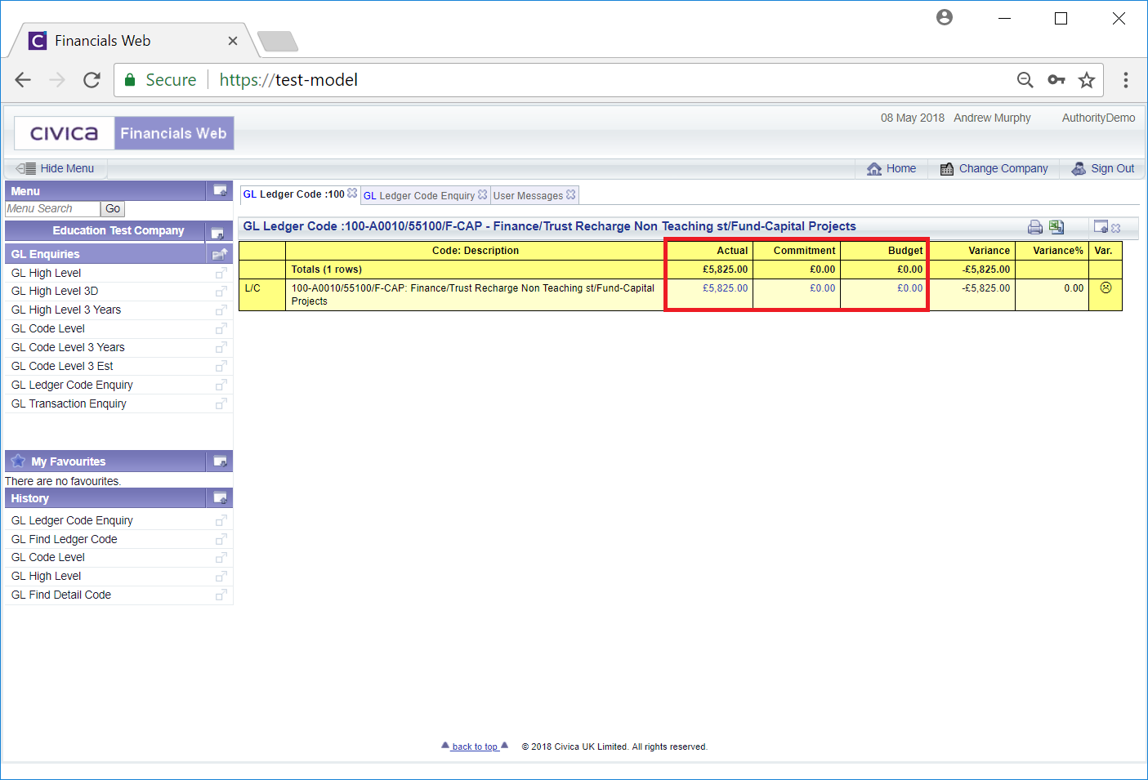Click the Variance column header

(972, 251)
